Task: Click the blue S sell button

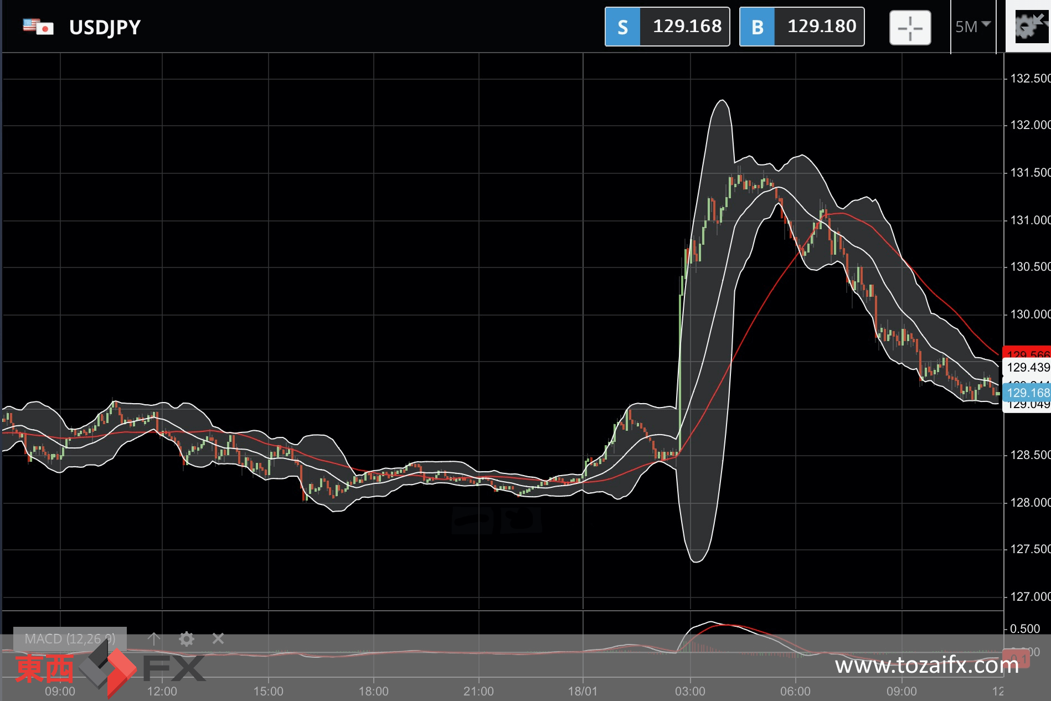Action: (623, 27)
